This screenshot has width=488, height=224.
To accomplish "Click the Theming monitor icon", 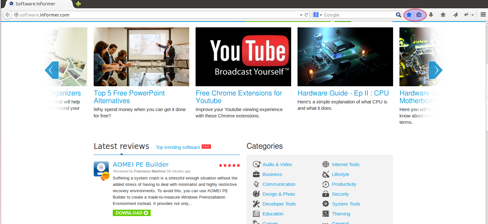I will click(326, 213).
